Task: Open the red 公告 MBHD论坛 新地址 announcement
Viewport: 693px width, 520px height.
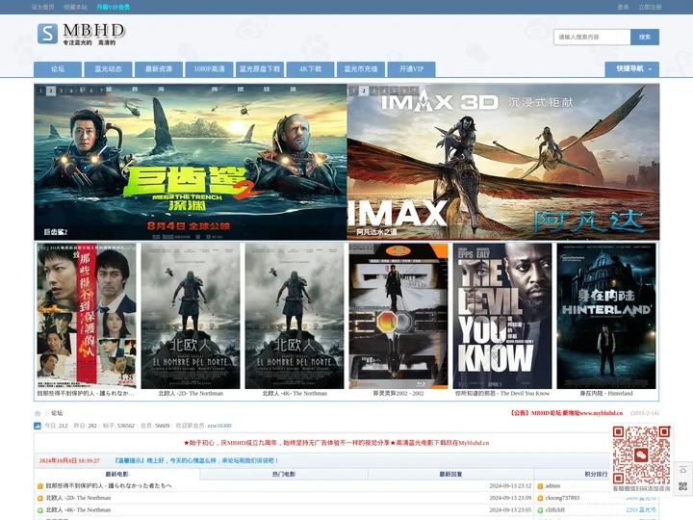Action: [x=567, y=413]
